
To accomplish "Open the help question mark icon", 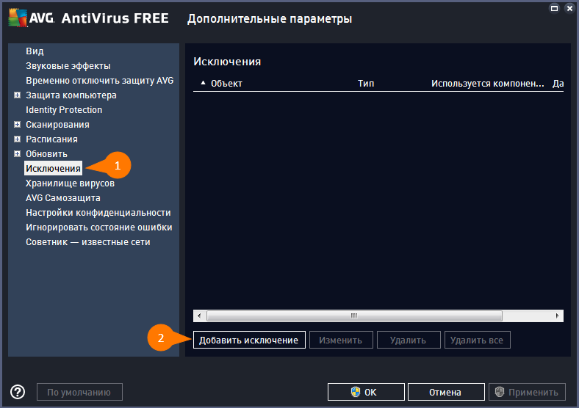I will tap(18, 392).
